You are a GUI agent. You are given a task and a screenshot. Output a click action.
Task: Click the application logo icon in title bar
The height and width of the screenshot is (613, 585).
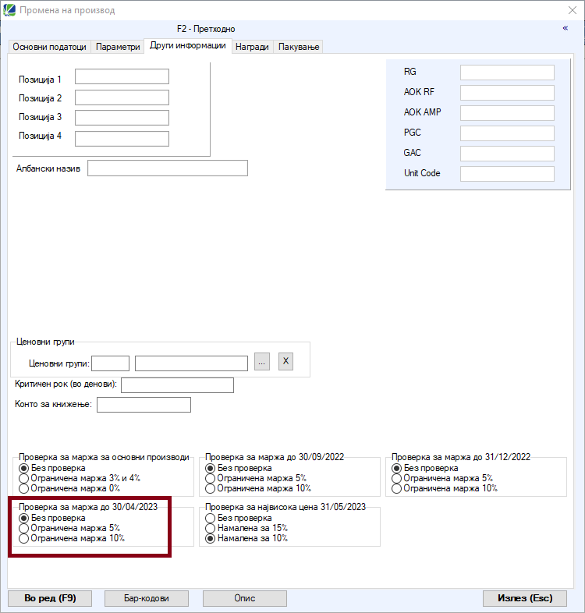coord(9,10)
